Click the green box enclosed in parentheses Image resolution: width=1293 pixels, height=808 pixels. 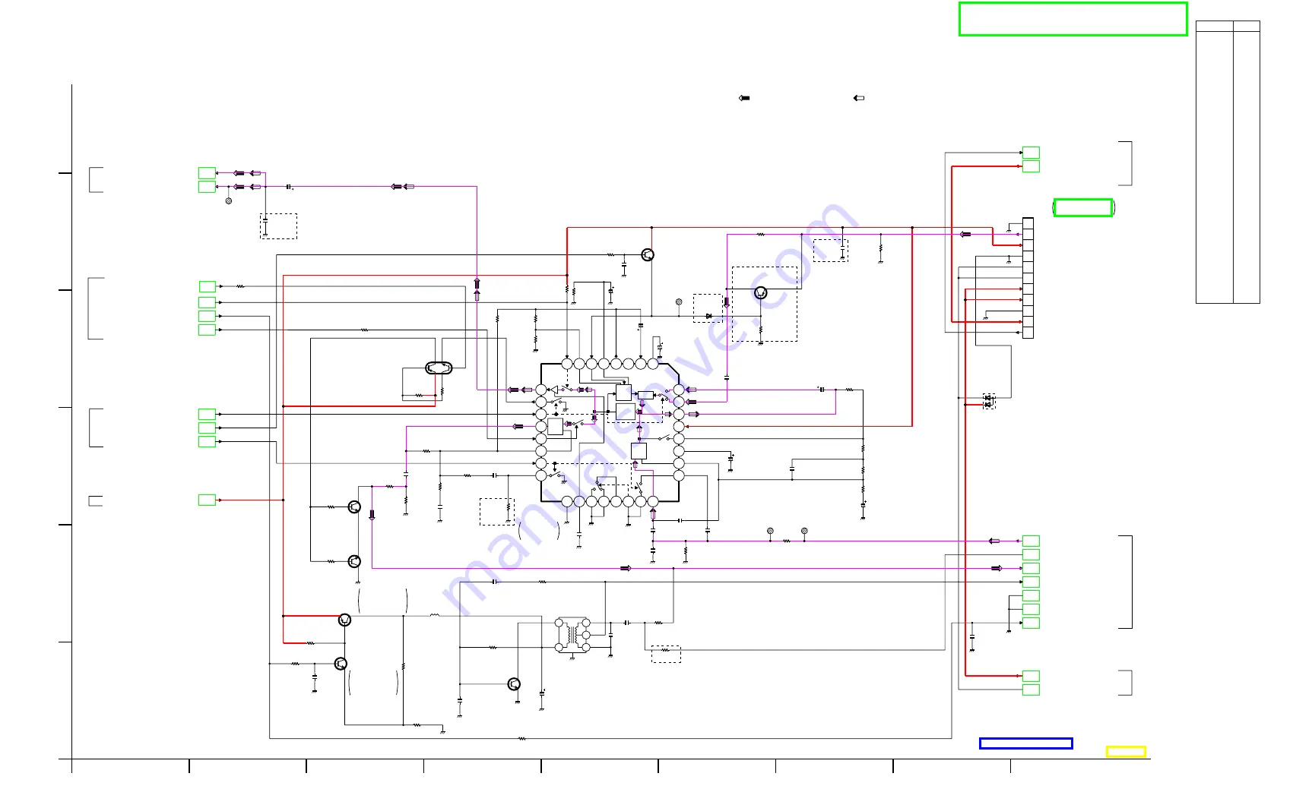(x=1083, y=207)
